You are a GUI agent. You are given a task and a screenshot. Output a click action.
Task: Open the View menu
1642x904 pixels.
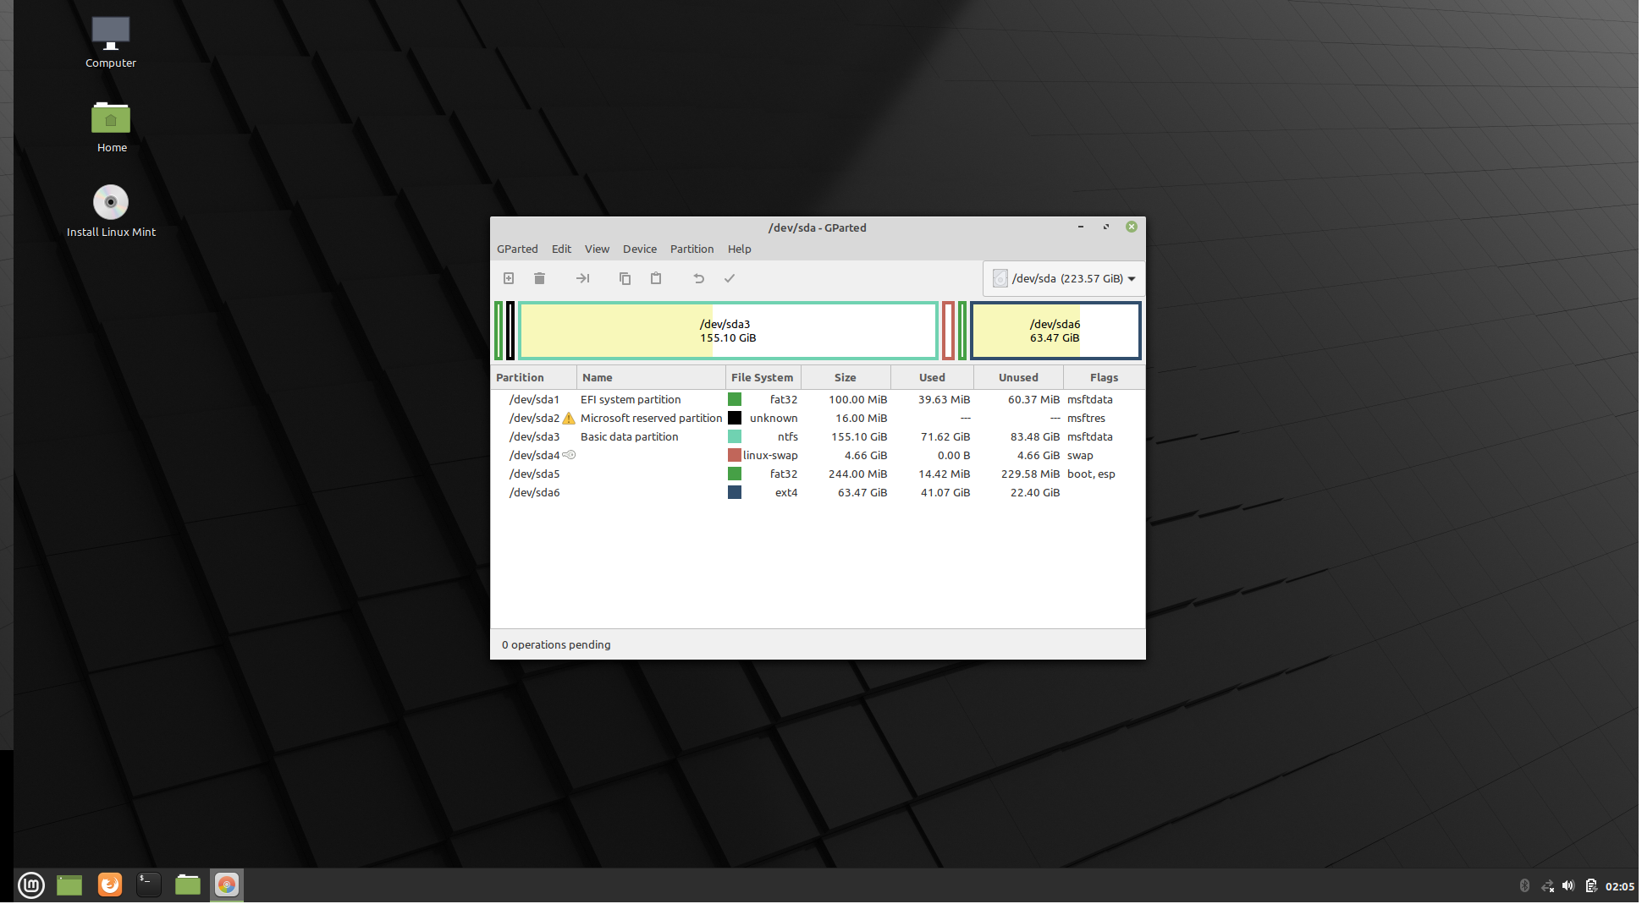(597, 249)
